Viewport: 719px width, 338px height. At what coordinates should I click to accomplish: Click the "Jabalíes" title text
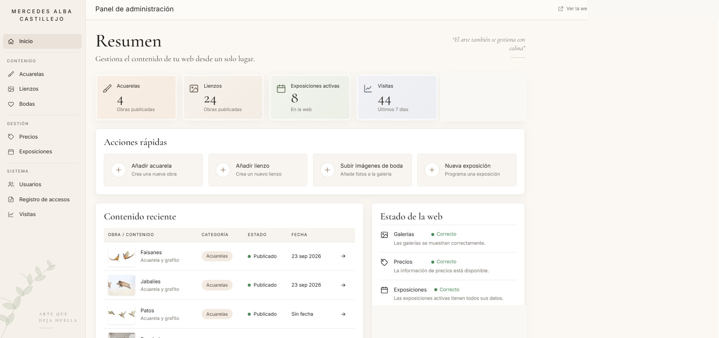click(150, 281)
